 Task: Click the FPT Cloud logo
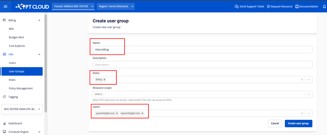coord(32,6)
